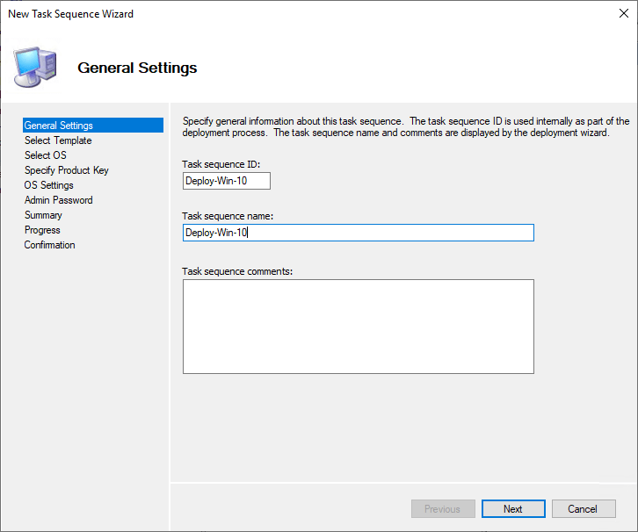
Task: Click into the Task sequence name box
Action: [x=358, y=233]
